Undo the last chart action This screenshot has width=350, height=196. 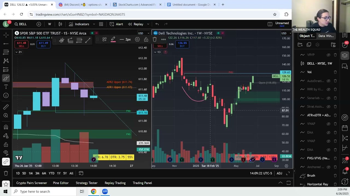pos(157,24)
